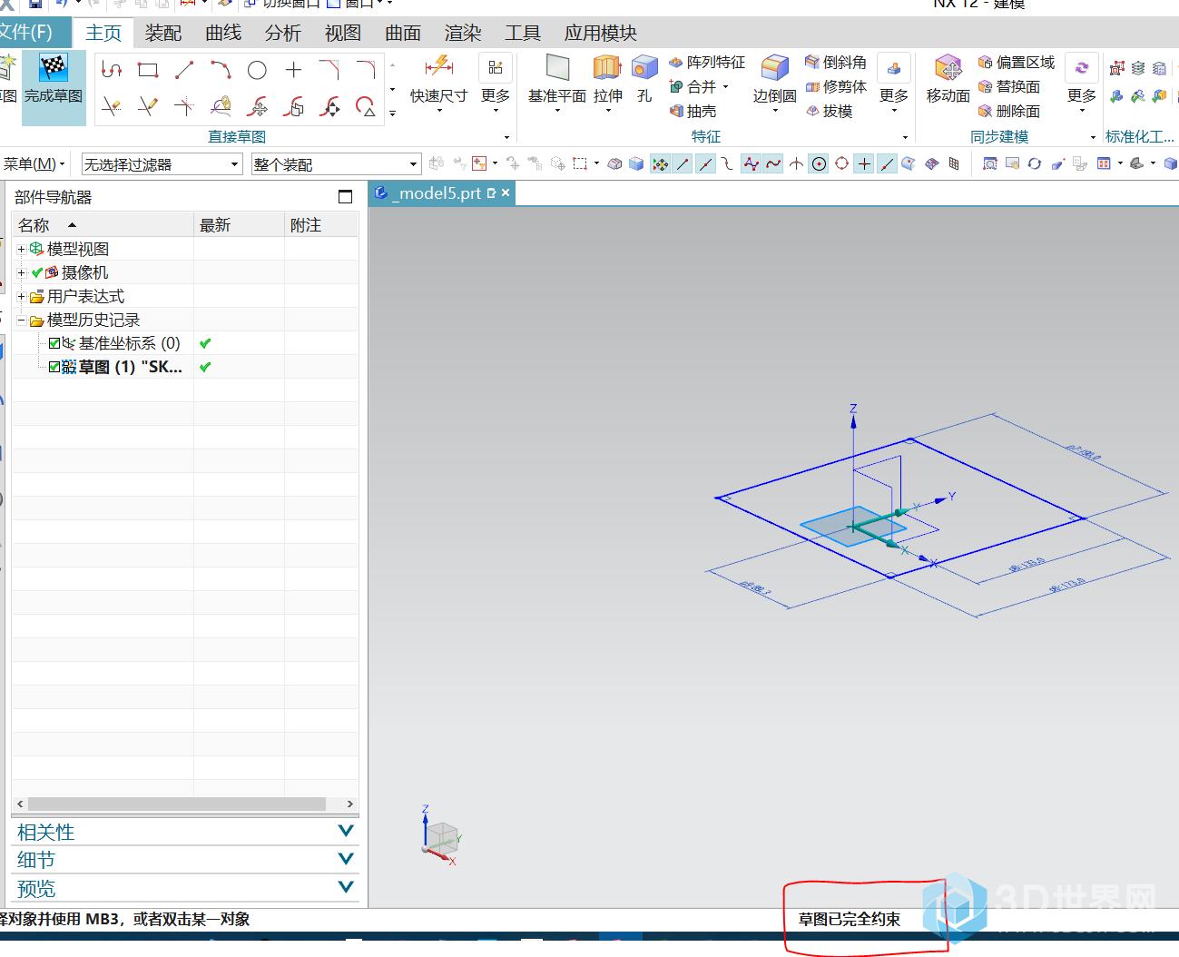1179x957 pixels.
Task: Collapse the 模型历史记录 tree node
Action: coord(22,320)
